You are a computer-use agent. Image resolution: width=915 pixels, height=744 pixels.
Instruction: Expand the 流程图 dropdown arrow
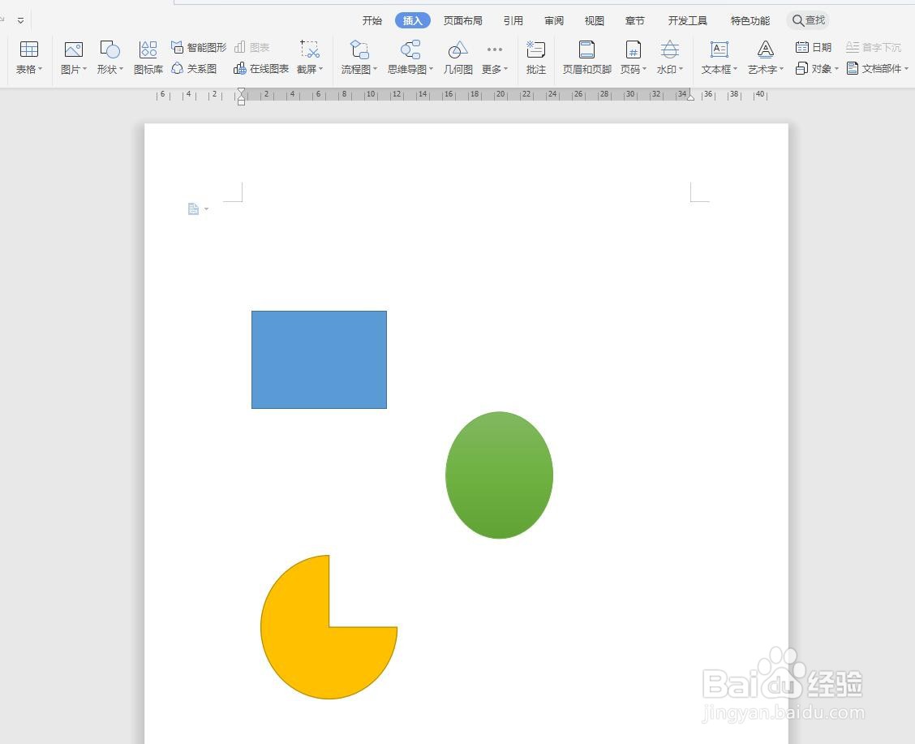(375, 69)
